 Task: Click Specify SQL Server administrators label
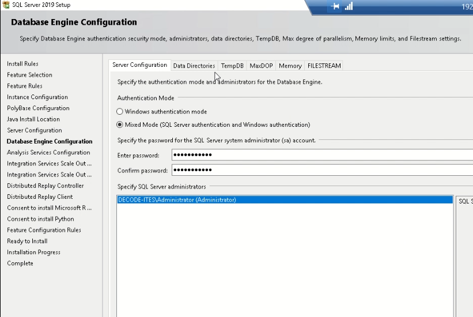[x=161, y=187]
